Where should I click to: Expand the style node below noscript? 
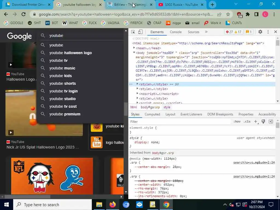pyautogui.click(x=137, y=98)
